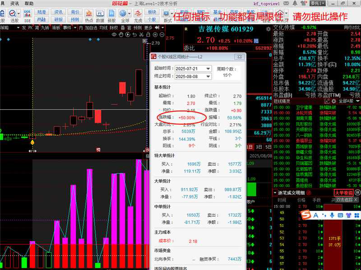Open the Sogou skin shirt icon
The width and height of the screenshot is (361, 270).
click(x=348, y=215)
